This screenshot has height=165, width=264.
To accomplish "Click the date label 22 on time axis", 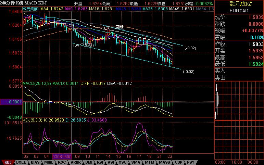I will pyautogui.click(x=170, y=156).
